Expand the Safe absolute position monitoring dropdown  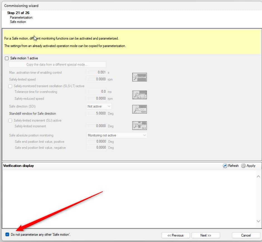[117, 135]
